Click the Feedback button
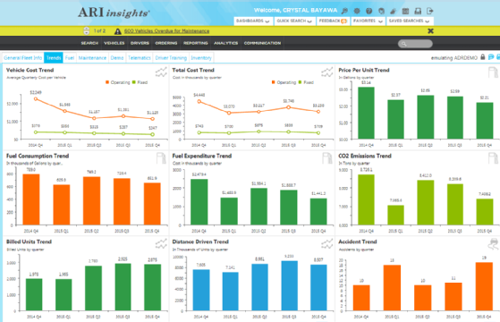The width and height of the screenshot is (500, 322). pyautogui.click(x=333, y=21)
